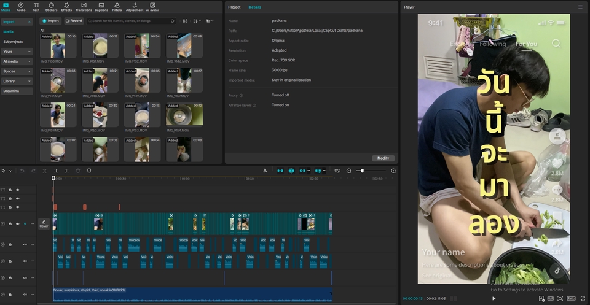Viewport: 590px width, 305px height.
Task: Click the timeline zoom-in plus icon
Action: click(x=393, y=171)
